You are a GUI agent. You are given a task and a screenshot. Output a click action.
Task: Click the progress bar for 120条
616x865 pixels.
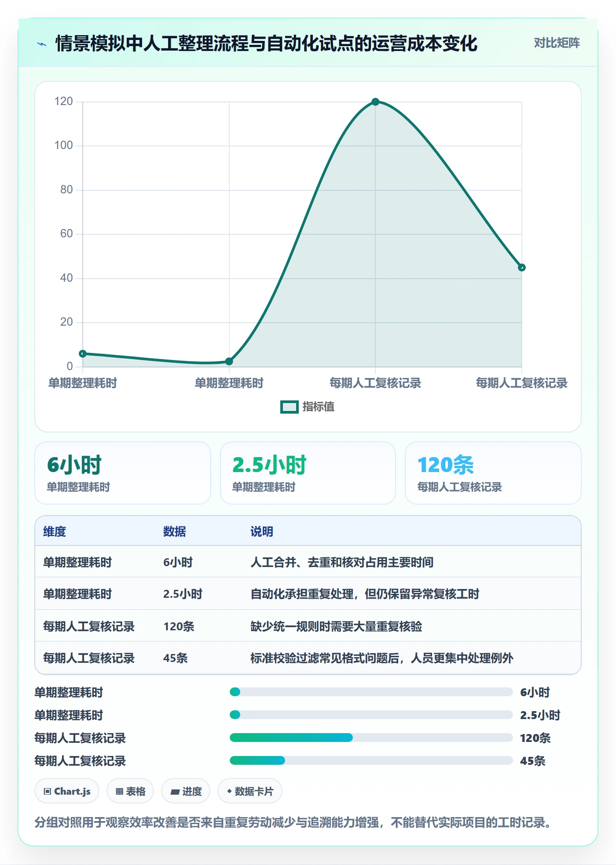click(x=371, y=738)
